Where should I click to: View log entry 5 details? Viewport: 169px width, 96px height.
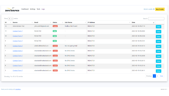pos(159,61)
